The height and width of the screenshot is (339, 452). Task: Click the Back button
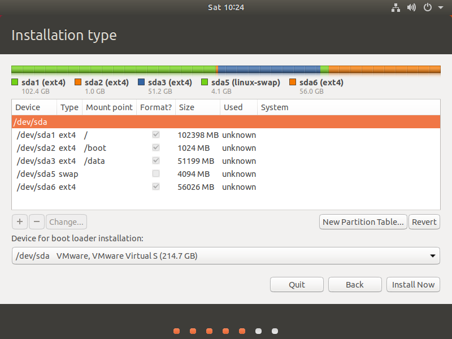(x=355, y=284)
